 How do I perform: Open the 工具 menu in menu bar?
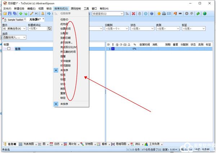click(x=86, y=8)
